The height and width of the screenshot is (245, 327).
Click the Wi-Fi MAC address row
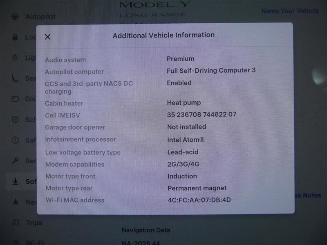pos(163,200)
